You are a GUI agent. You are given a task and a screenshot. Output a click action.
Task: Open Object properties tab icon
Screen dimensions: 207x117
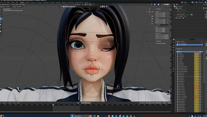(x=173, y=57)
